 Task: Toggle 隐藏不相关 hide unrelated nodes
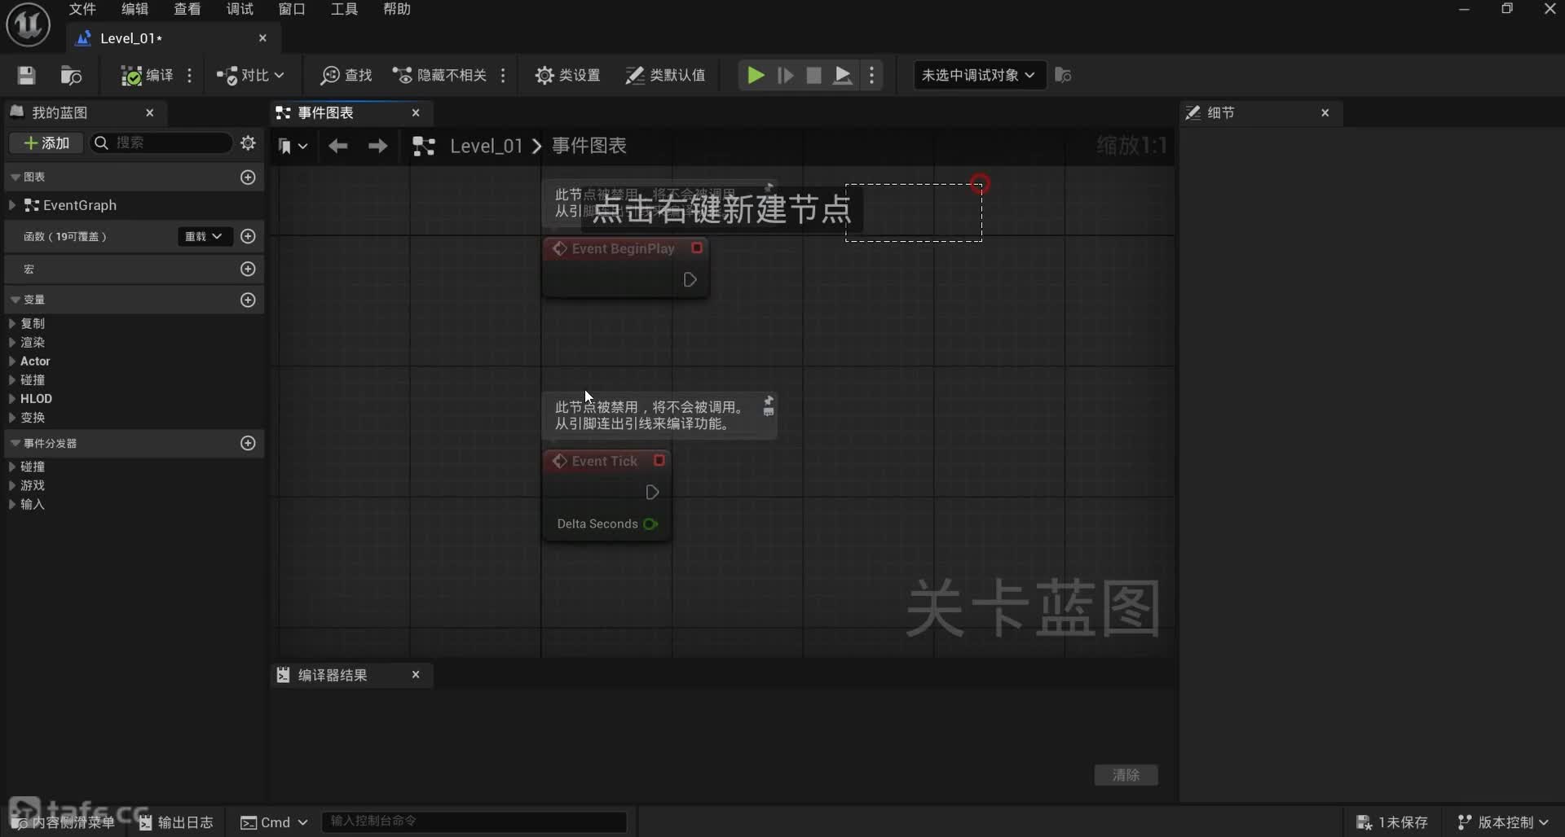point(439,76)
